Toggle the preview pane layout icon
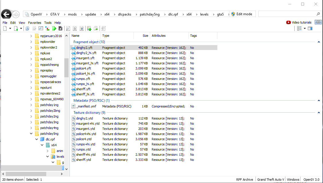The height and width of the screenshot is (183, 323). [x=310, y=28]
